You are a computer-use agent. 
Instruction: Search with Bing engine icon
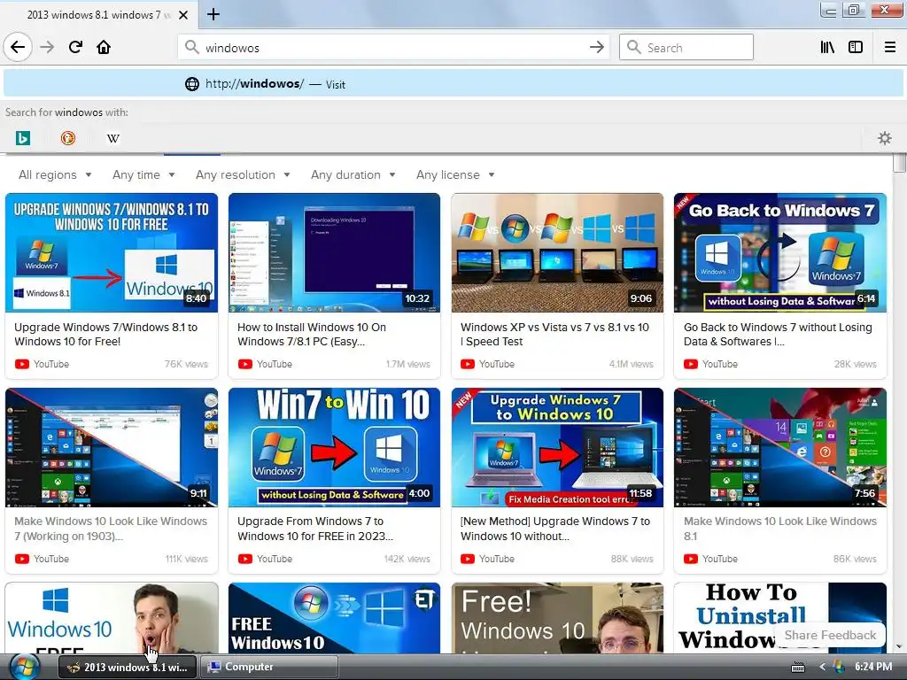tap(22, 138)
